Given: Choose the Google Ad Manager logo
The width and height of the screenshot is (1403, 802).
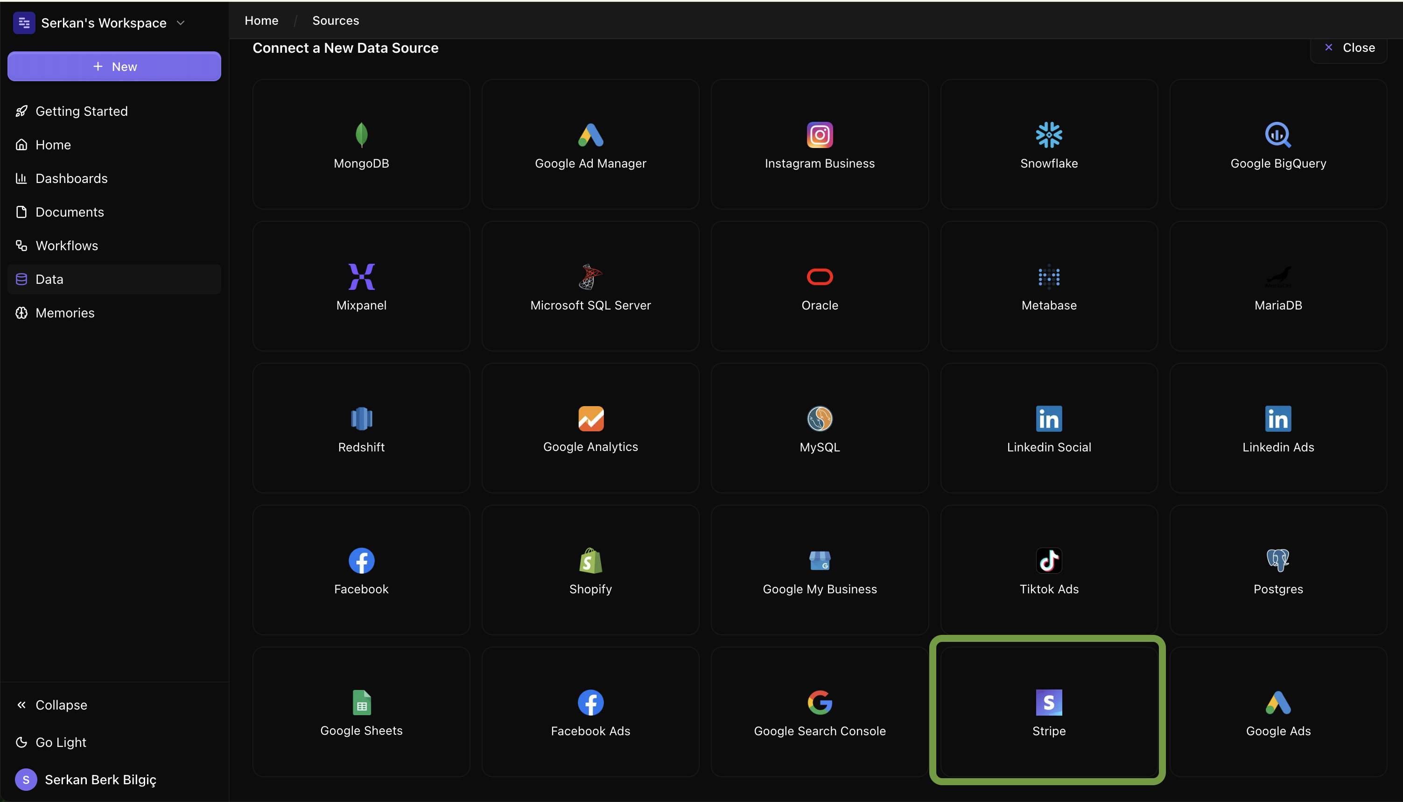Looking at the screenshot, I should [590, 134].
